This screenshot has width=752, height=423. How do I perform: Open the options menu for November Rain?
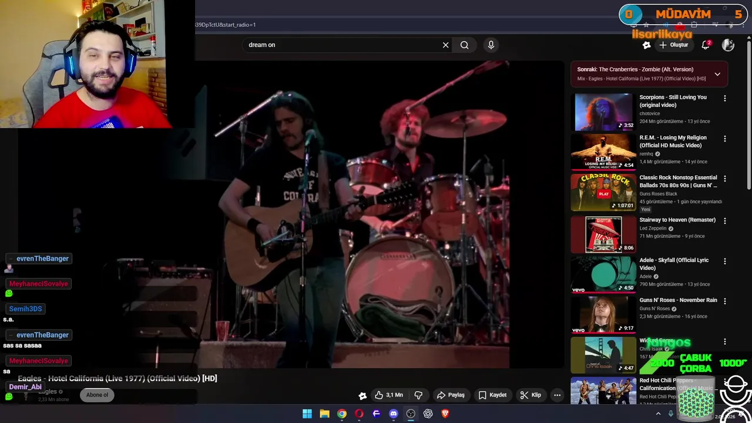coord(724,301)
